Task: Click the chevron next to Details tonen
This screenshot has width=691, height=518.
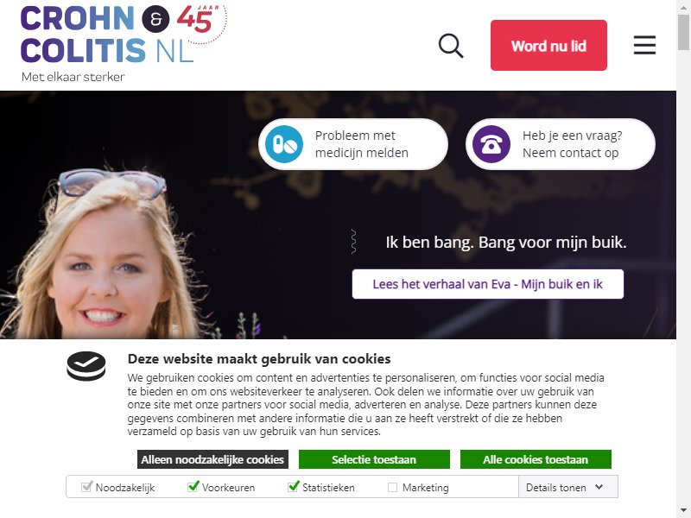Action: [599, 487]
